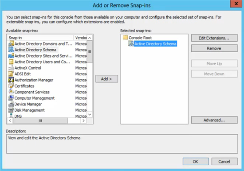Select 'Authorization Manager' row text

(34, 80)
